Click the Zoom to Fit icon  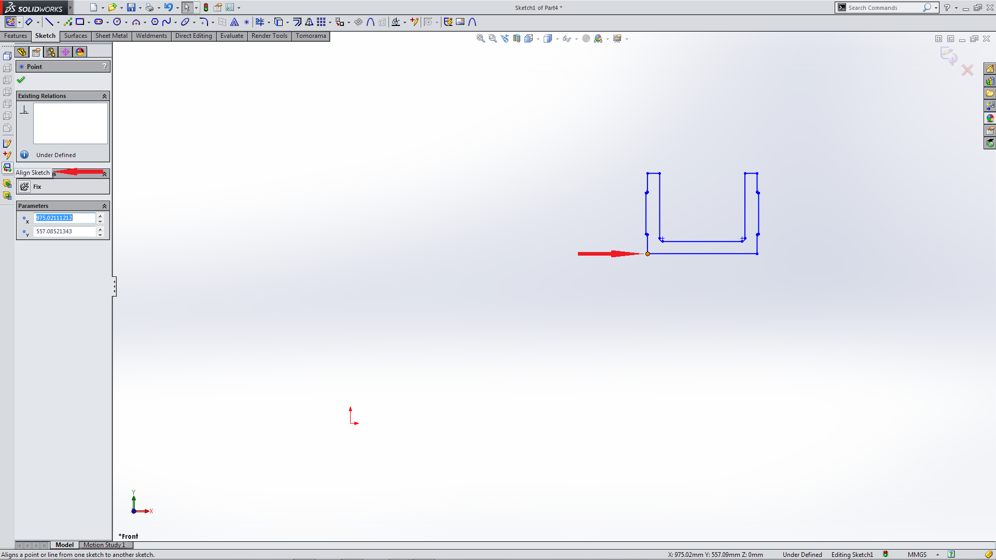point(480,39)
